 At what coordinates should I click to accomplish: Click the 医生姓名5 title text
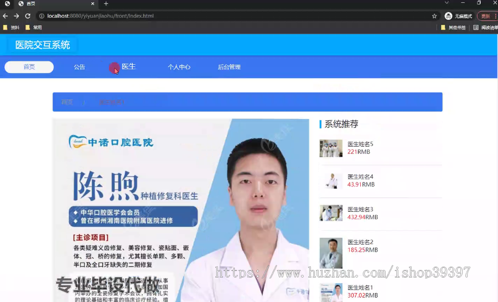click(360, 144)
